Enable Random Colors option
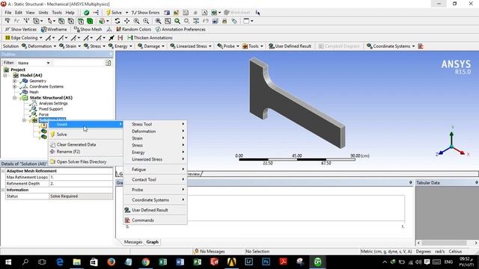479x269 pixels. [133, 29]
